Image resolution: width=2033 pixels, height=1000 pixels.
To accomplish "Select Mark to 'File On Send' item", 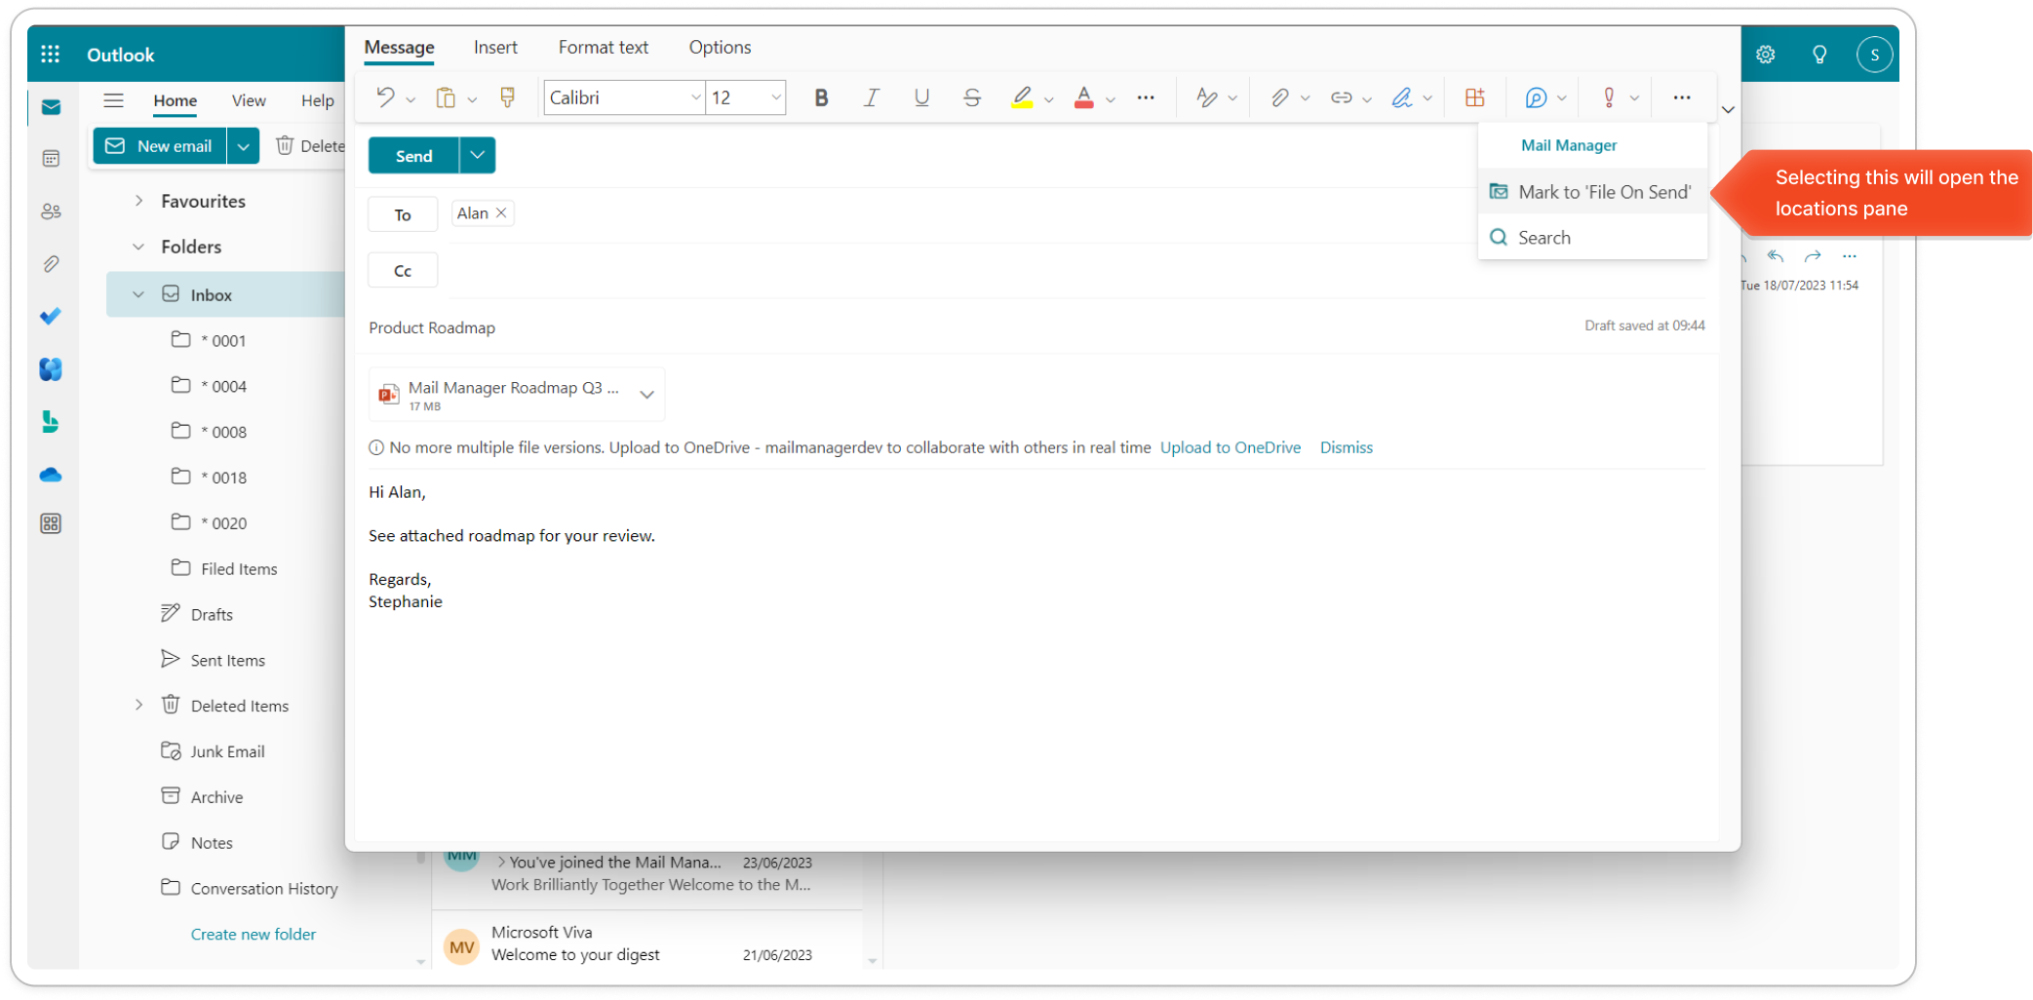I will pos(1593,192).
